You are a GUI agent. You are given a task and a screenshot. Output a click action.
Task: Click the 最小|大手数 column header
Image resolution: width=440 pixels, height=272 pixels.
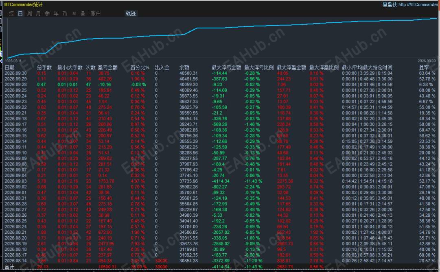click(x=70, y=67)
